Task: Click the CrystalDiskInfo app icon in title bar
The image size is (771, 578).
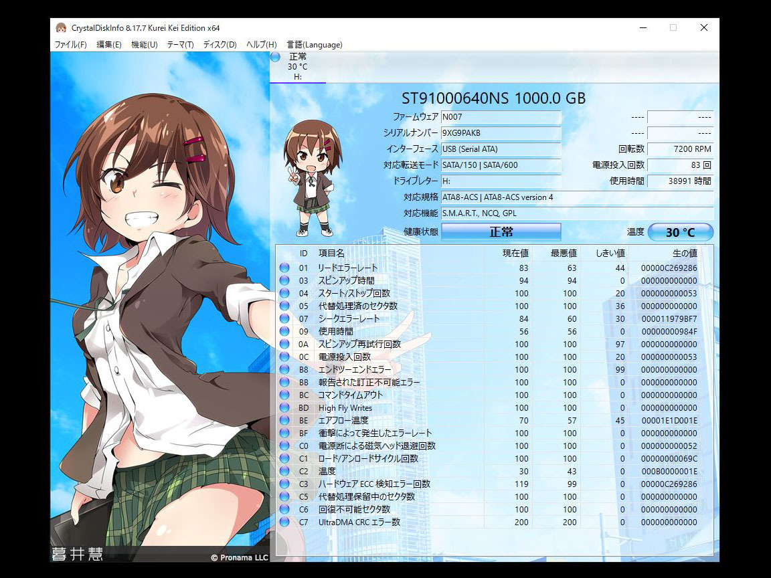Action: click(x=61, y=28)
